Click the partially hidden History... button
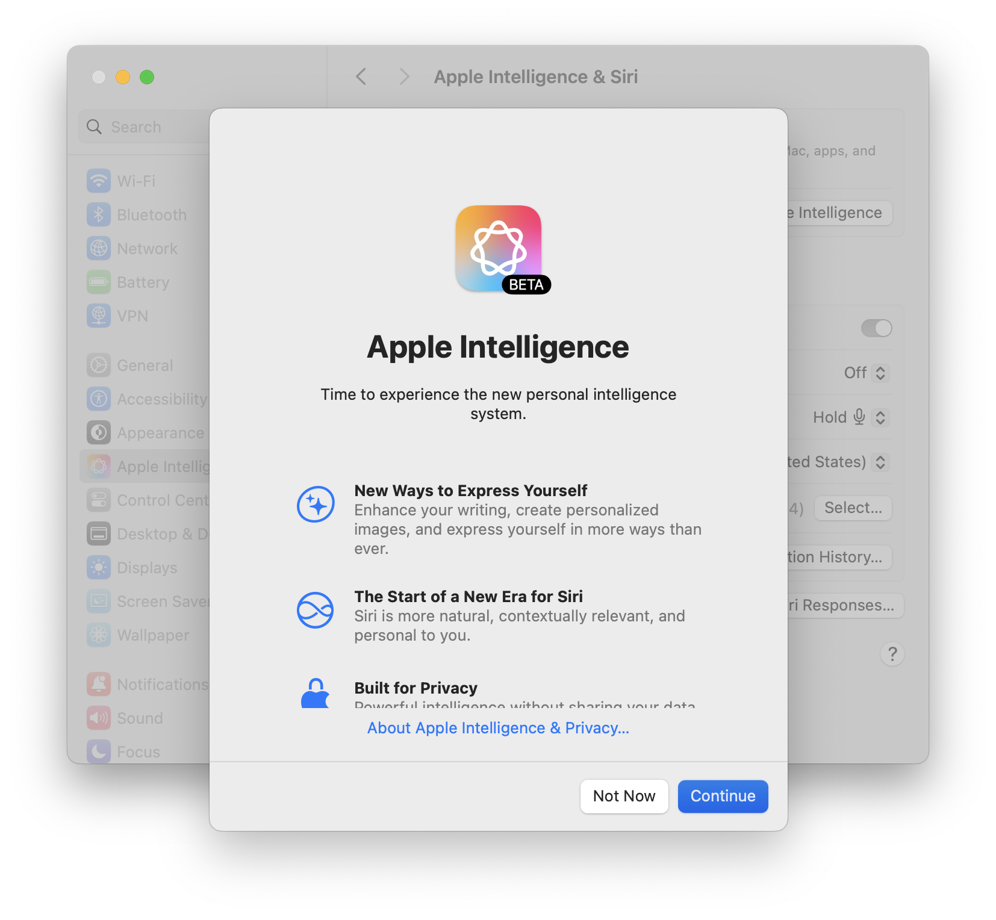The width and height of the screenshot is (996, 920). [840, 557]
